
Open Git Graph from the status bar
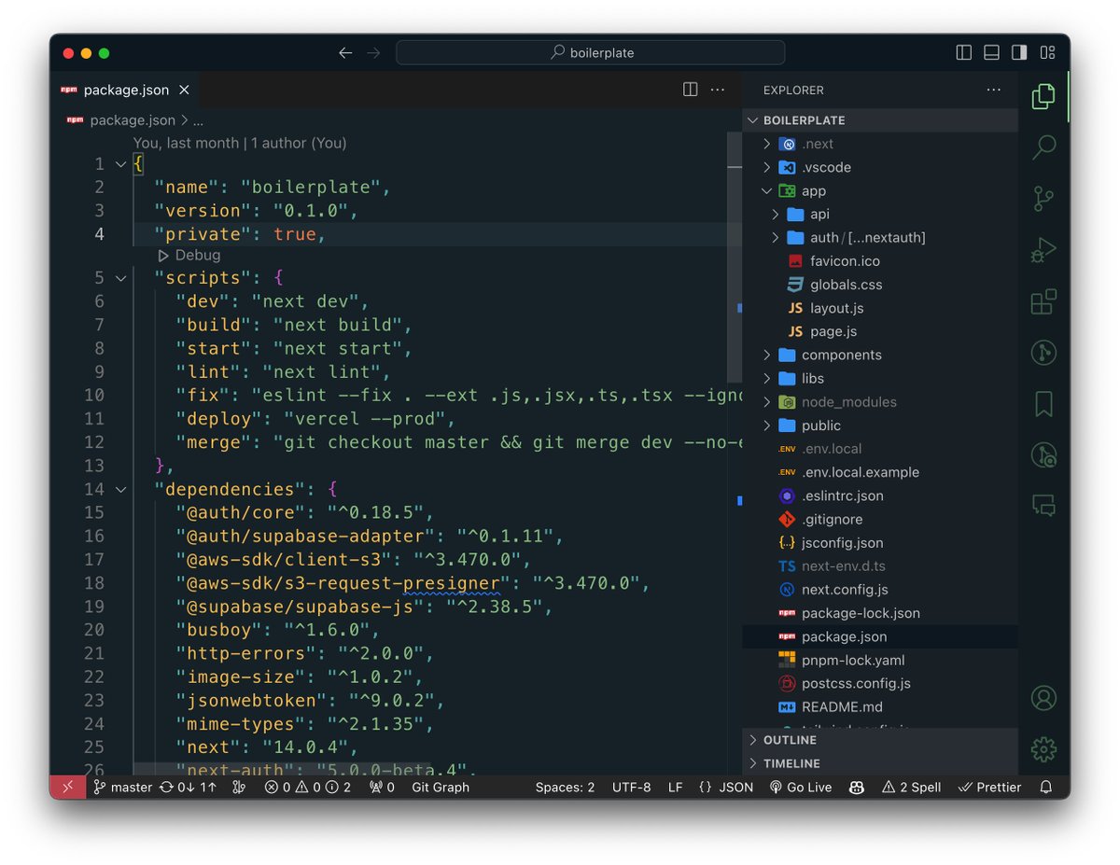pyautogui.click(x=441, y=787)
